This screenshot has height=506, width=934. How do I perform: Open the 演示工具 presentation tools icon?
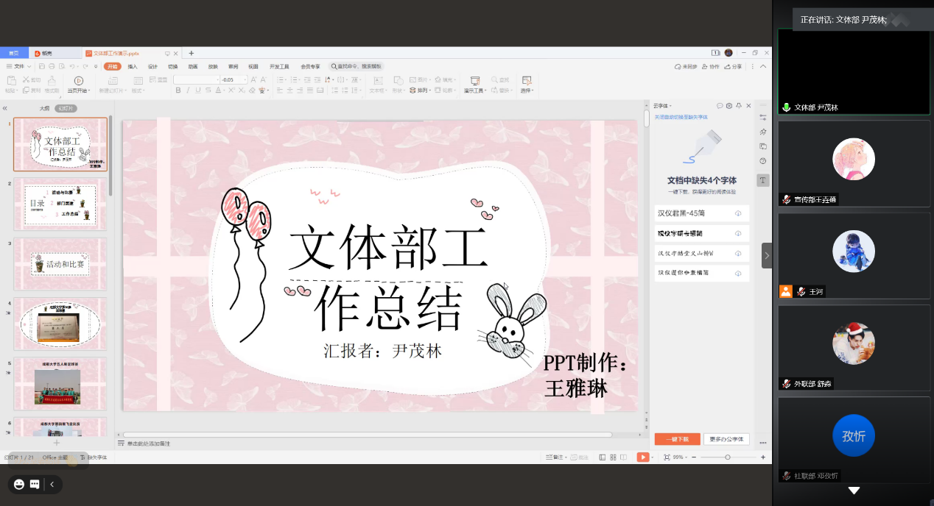click(x=474, y=80)
